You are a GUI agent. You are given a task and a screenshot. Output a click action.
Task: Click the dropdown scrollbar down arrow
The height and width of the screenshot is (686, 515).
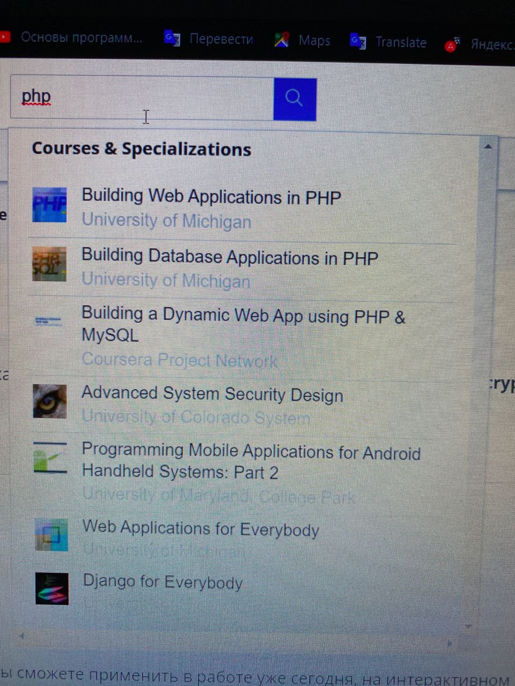468,626
